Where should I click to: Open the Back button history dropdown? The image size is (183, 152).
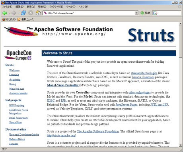click(x=9, y=13)
